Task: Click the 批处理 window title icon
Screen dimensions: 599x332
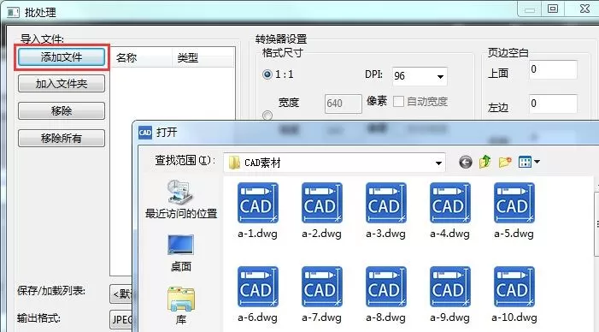Action: (x=13, y=12)
